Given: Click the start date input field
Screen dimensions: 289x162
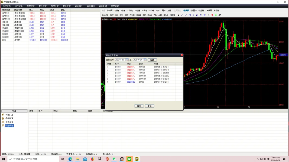Looking at the screenshot, I should click(x=120, y=60).
